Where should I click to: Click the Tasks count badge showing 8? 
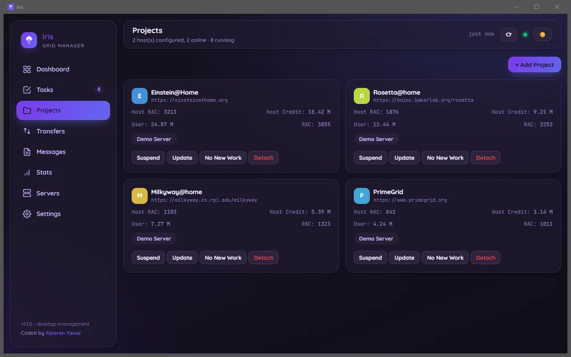coord(99,90)
